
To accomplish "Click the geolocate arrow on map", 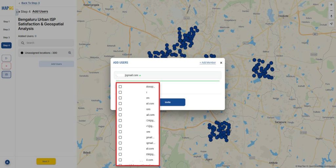I will click(x=331, y=24).
